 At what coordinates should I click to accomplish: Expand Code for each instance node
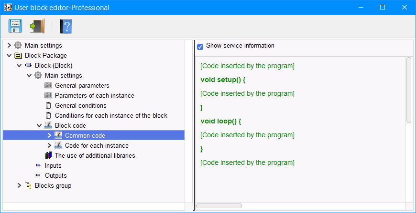click(x=49, y=145)
